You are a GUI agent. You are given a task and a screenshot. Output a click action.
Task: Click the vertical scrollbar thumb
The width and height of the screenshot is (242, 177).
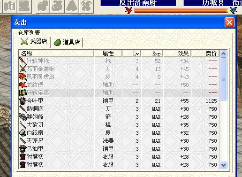(x=223, y=79)
